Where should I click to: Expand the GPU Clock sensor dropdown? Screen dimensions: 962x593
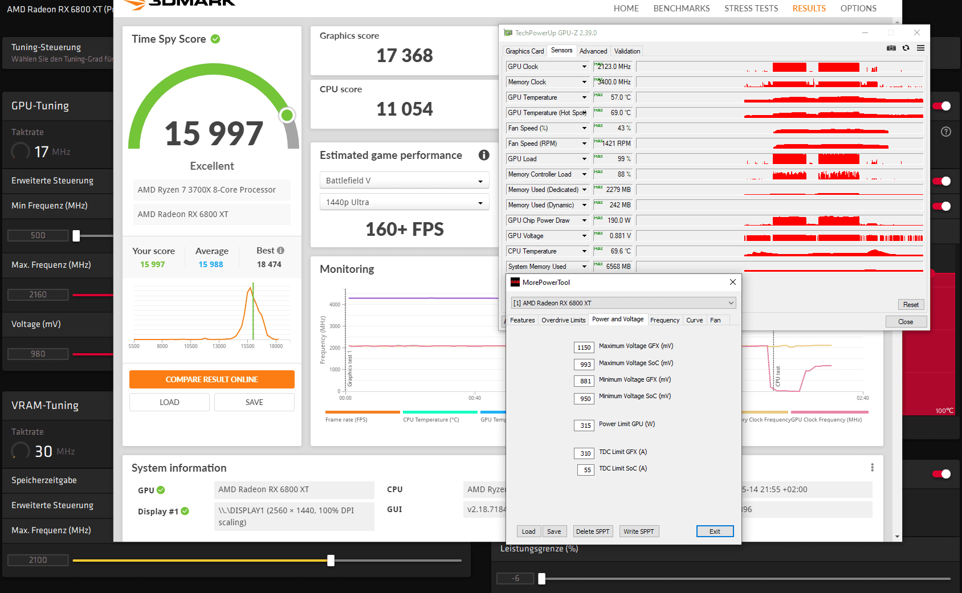pyautogui.click(x=584, y=67)
